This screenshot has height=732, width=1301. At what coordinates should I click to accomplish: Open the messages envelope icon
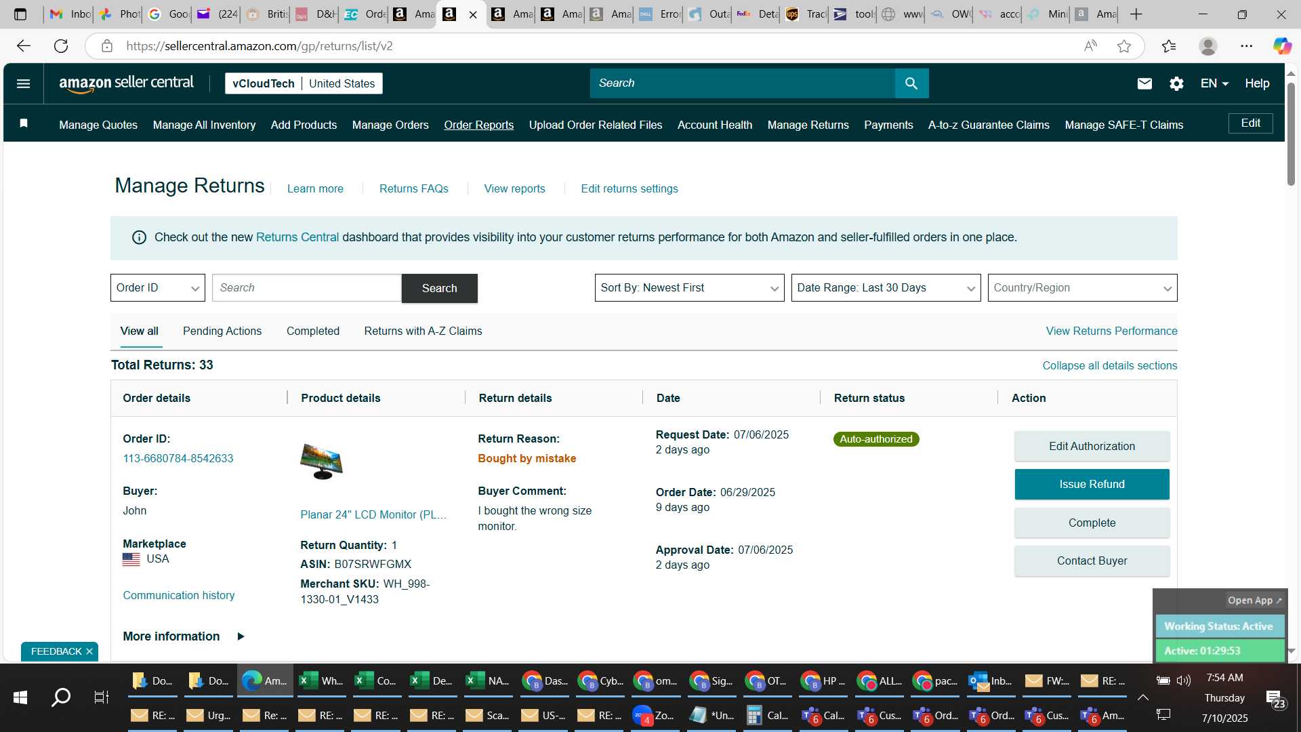pyautogui.click(x=1144, y=83)
